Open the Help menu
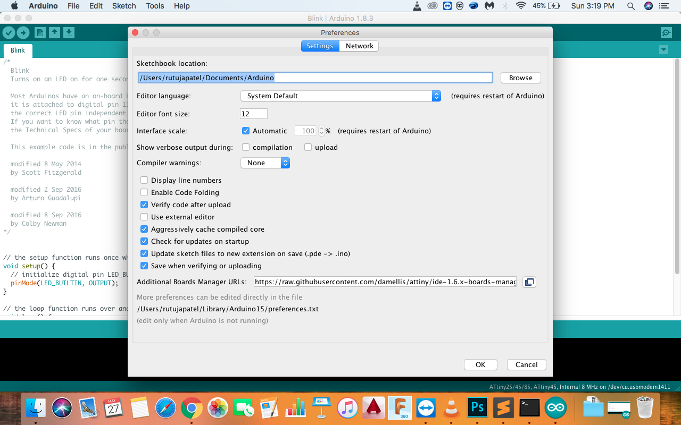Viewport: 681px width, 425px height. [182, 6]
